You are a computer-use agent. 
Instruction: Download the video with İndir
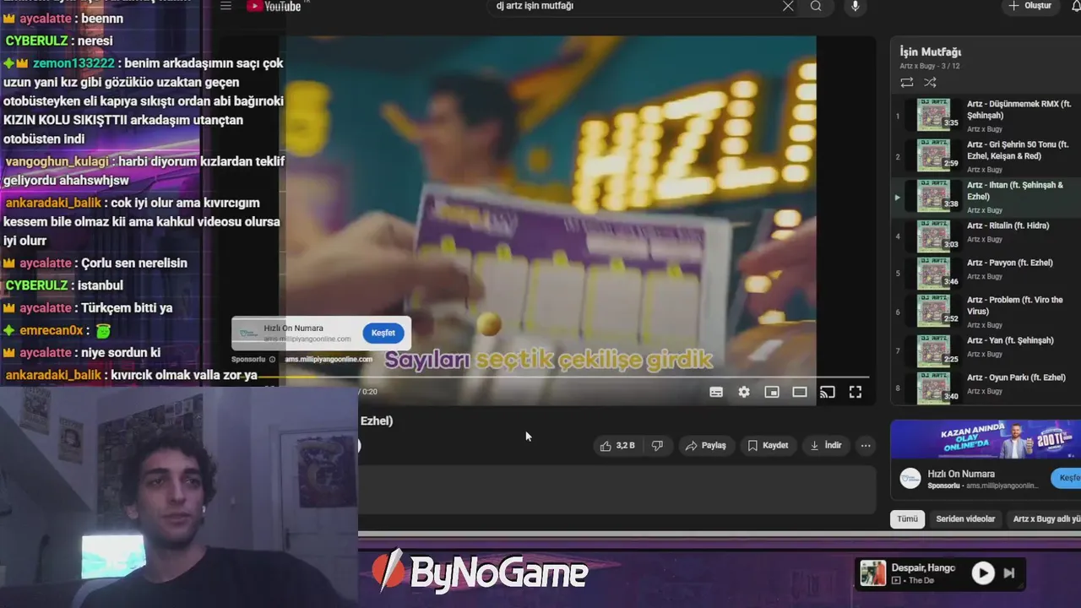(x=826, y=446)
